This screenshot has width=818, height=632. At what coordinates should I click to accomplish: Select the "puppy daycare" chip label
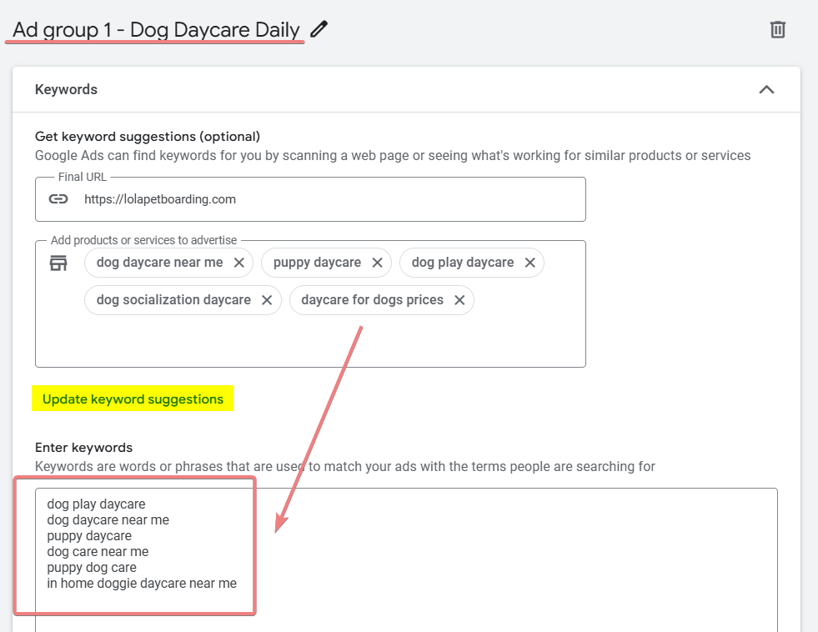318,262
